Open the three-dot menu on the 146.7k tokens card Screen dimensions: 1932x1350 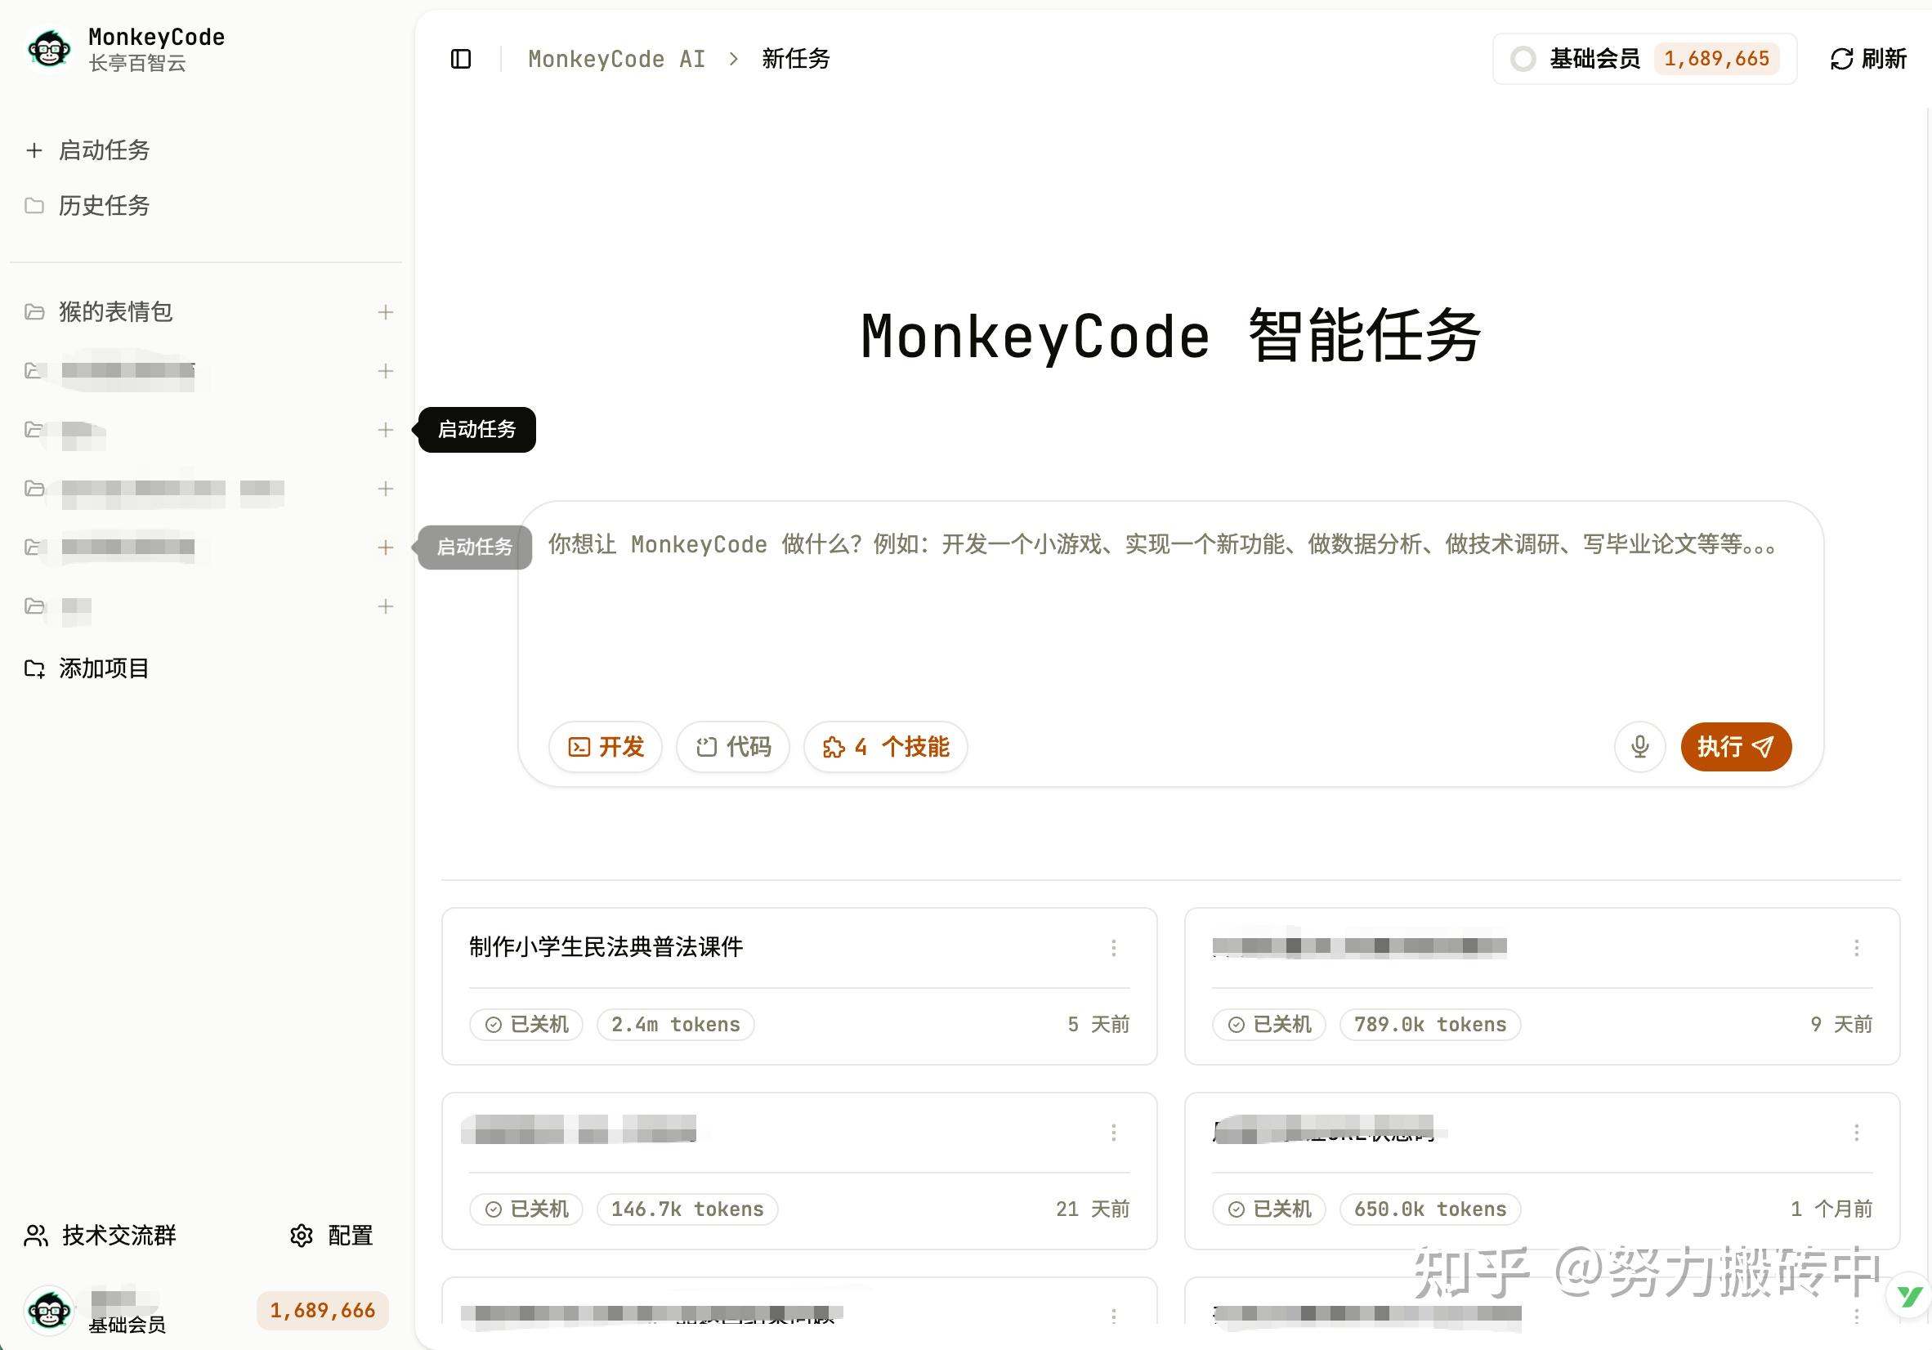[x=1113, y=1133]
